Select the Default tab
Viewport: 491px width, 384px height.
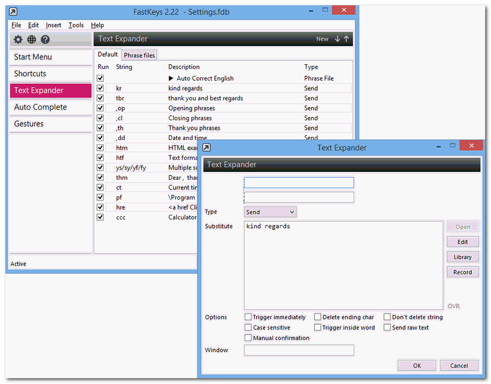(108, 55)
